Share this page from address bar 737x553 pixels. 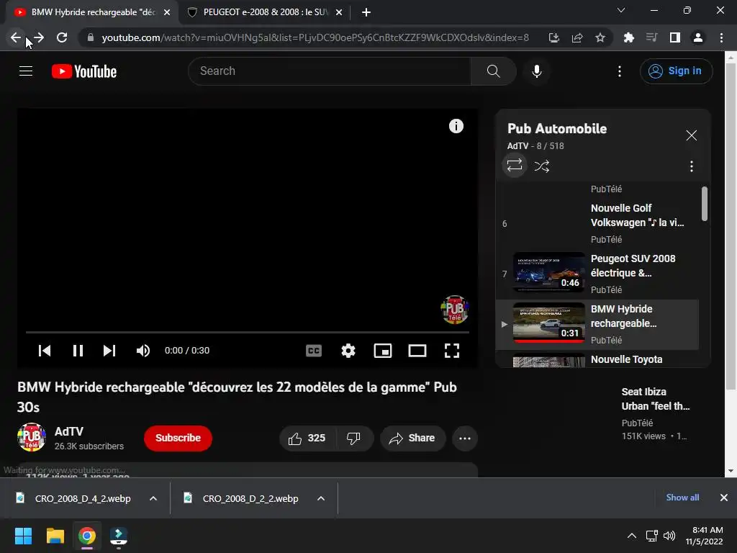(577, 37)
